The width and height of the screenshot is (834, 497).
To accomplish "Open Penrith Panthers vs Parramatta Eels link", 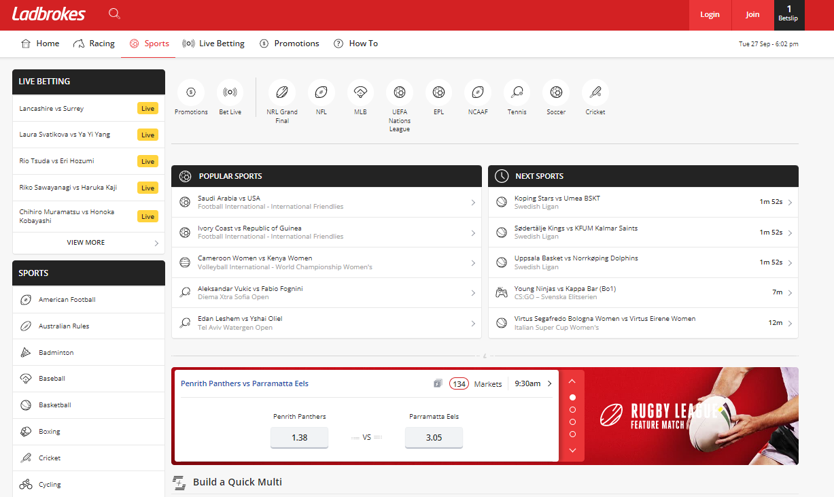I will (245, 383).
